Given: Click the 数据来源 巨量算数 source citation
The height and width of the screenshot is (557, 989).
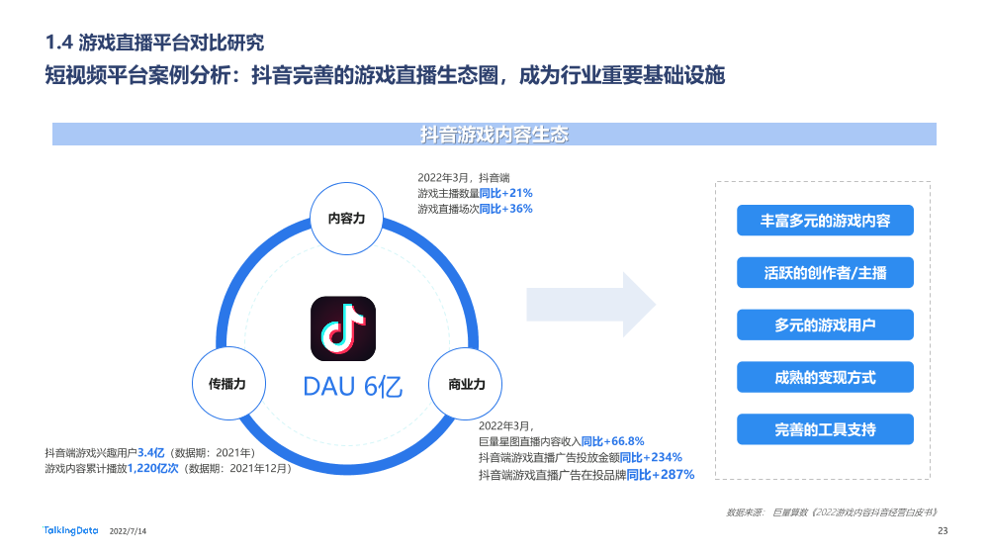Looking at the screenshot, I should click(x=832, y=512).
